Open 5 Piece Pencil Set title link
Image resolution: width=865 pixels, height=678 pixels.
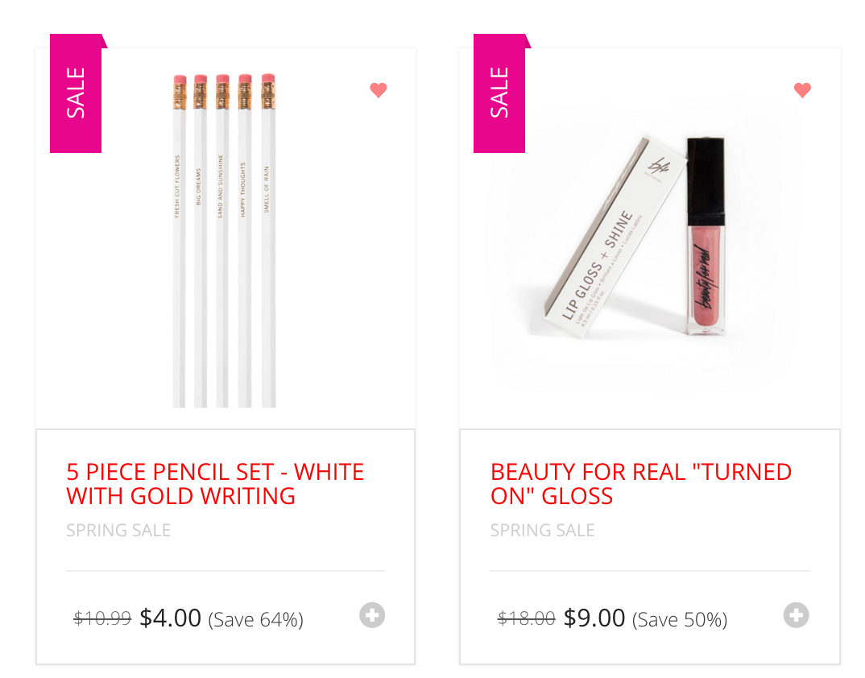pyautogui.click(x=215, y=484)
